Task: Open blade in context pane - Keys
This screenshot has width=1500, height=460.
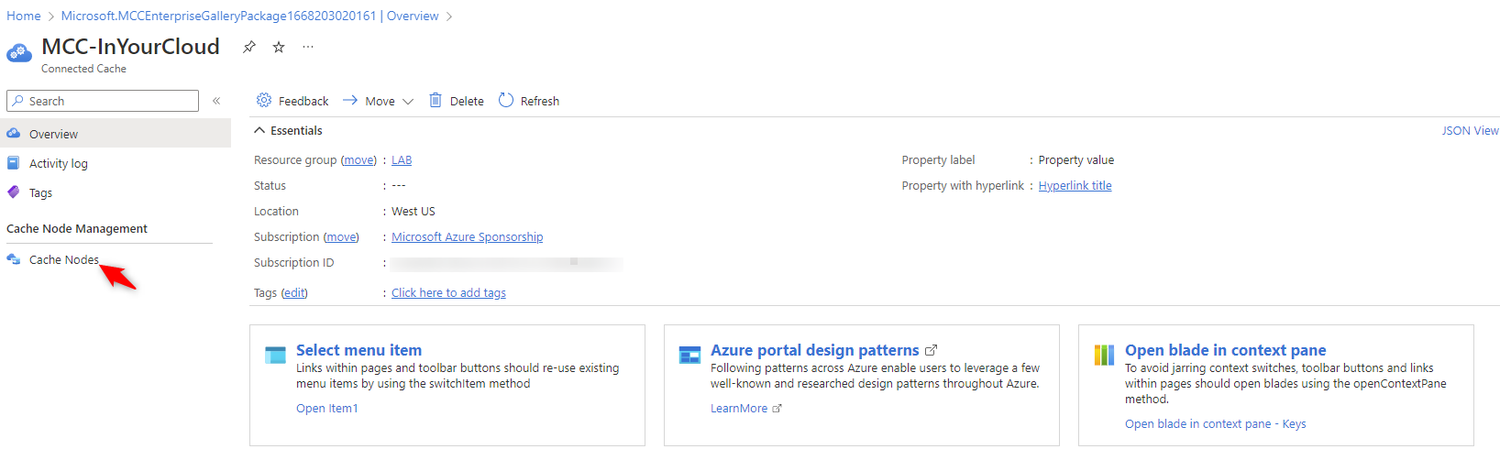Action: [x=1215, y=424]
